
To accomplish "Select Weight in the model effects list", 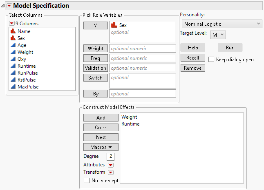I will coord(129,117).
